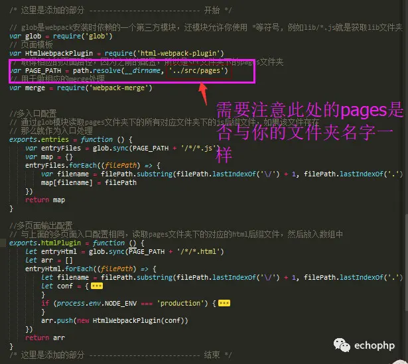
Task: Click the comment mentioning 'html后缀文件'
Action: pyautogui.click(x=176, y=235)
